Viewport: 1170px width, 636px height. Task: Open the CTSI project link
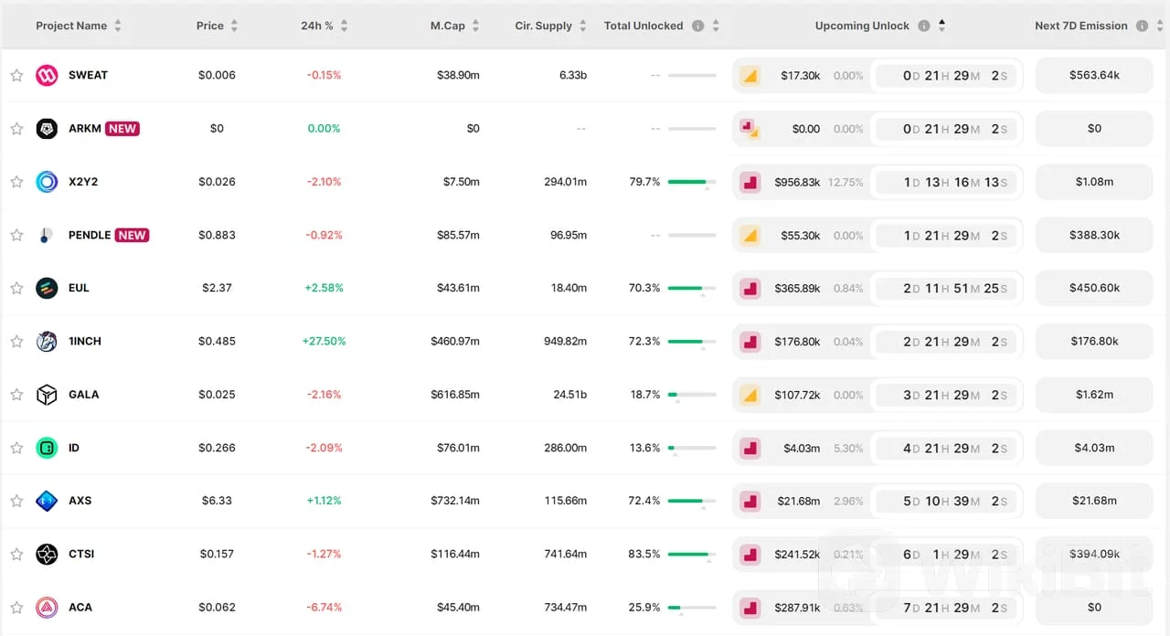tap(81, 554)
